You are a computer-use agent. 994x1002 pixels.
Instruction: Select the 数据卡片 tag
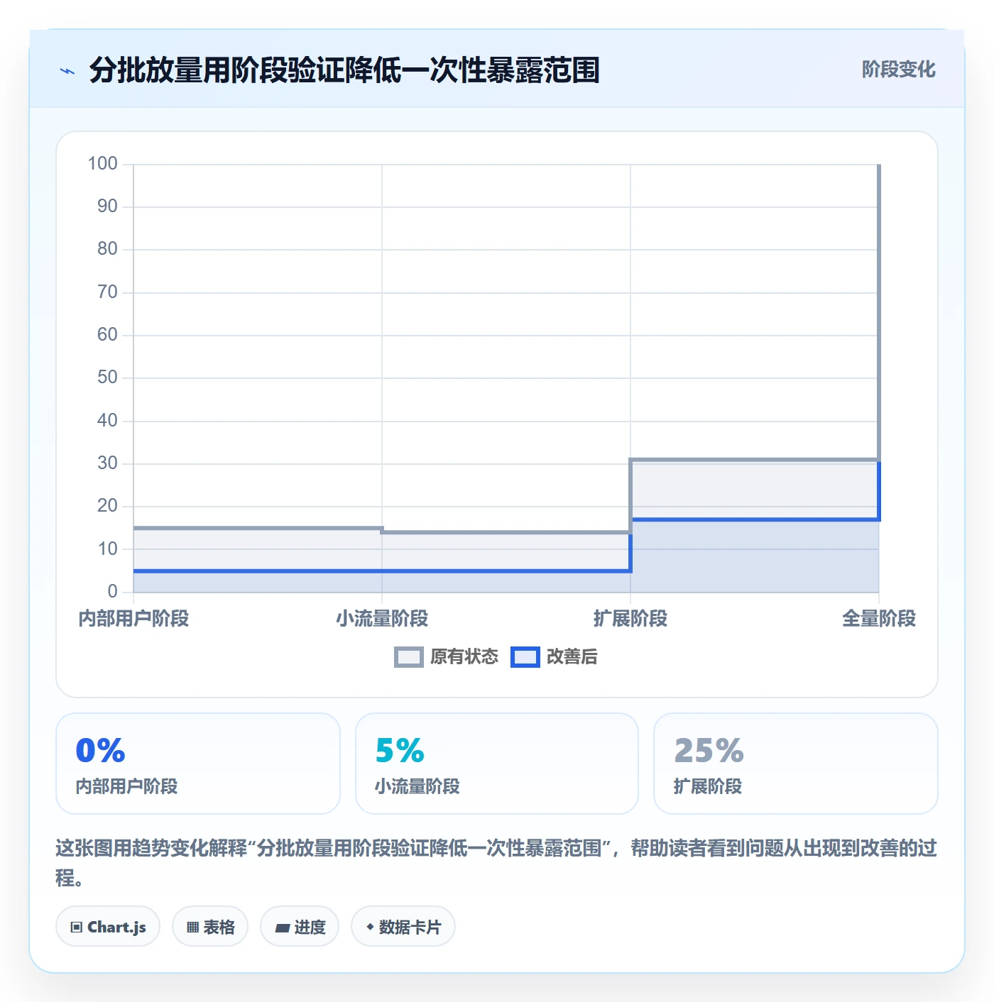click(x=403, y=926)
